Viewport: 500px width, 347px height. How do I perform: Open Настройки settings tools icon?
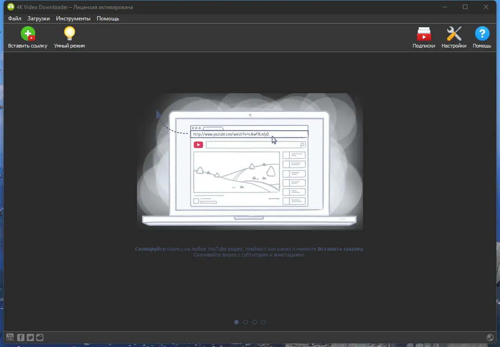click(454, 33)
